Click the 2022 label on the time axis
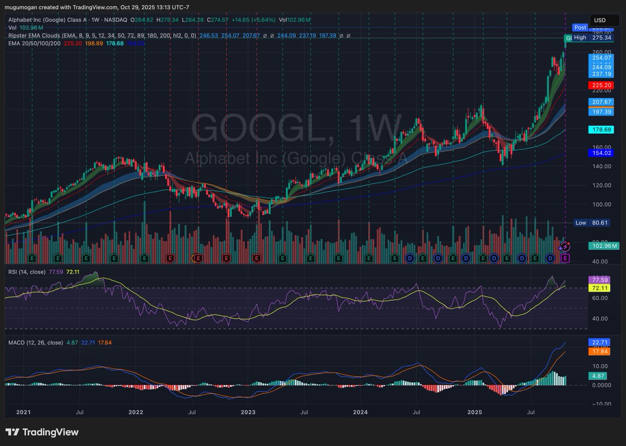The width and height of the screenshot is (626, 446). click(x=136, y=412)
